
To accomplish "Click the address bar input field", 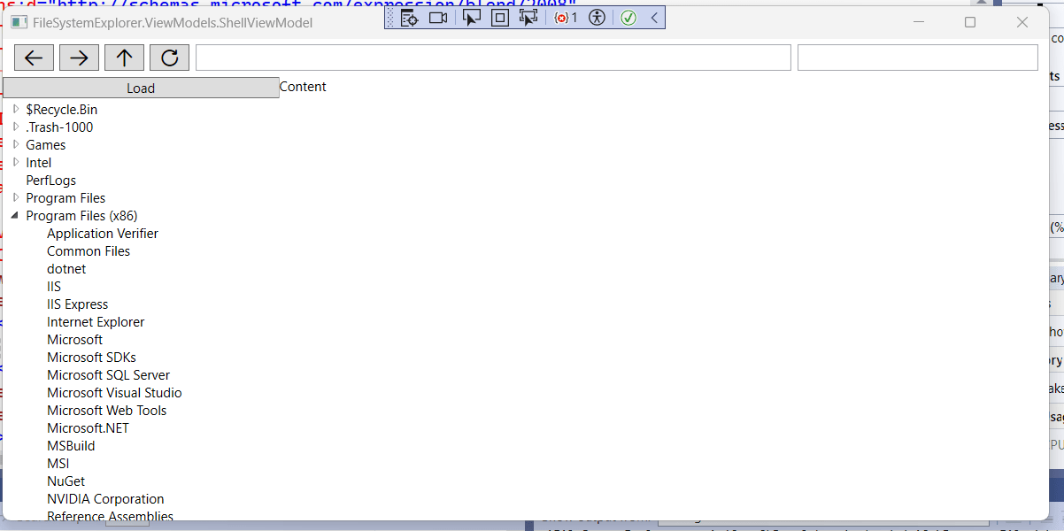I will tap(494, 57).
